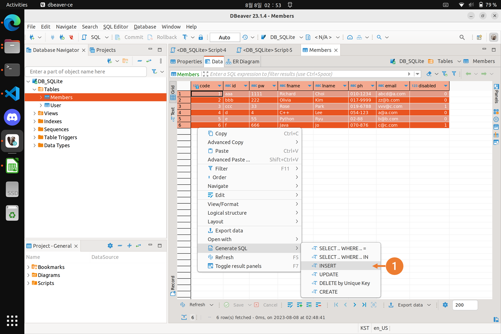Open Discord from the Ubuntu dock
The height and width of the screenshot is (334, 501).
(x=12, y=117)
